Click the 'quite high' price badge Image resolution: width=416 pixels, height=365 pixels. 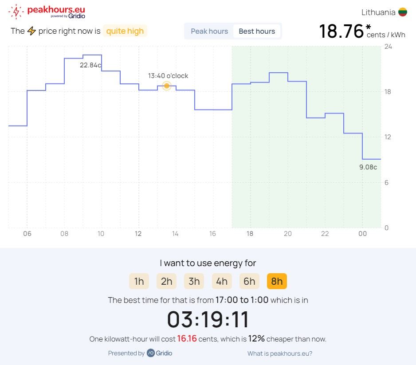[125, 31]
